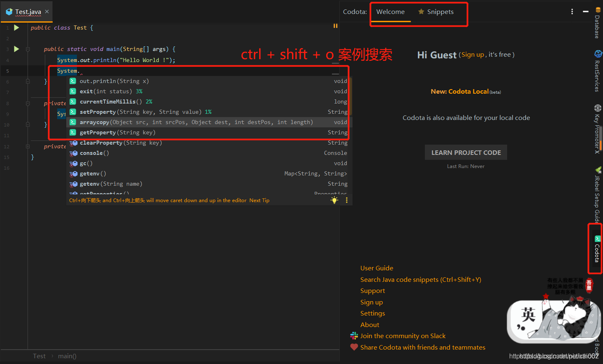Open the JRebel Setup Guide tool window

click(598, 194)
